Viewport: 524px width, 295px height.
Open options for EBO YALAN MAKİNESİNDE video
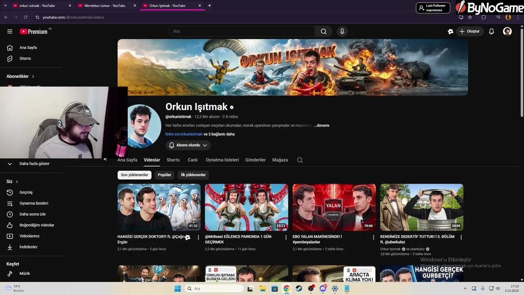(373, 237)
